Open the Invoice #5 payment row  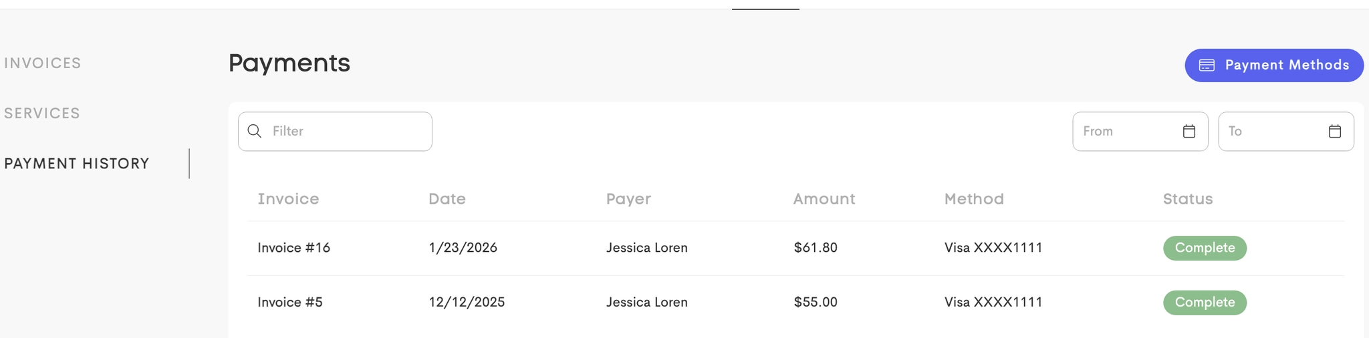click(x=290, y=302)
